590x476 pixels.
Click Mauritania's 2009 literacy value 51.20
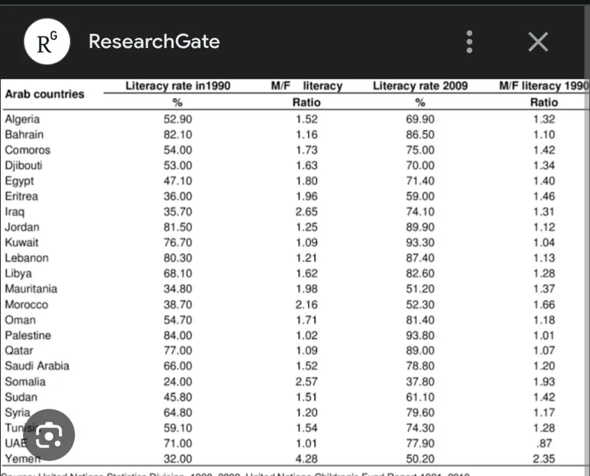click(x=420, y=289)
